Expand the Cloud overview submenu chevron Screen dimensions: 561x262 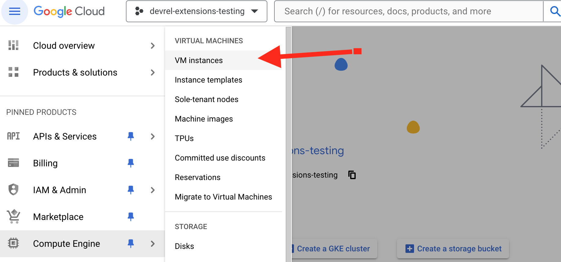pyautogui.click(x=153, y=46)
